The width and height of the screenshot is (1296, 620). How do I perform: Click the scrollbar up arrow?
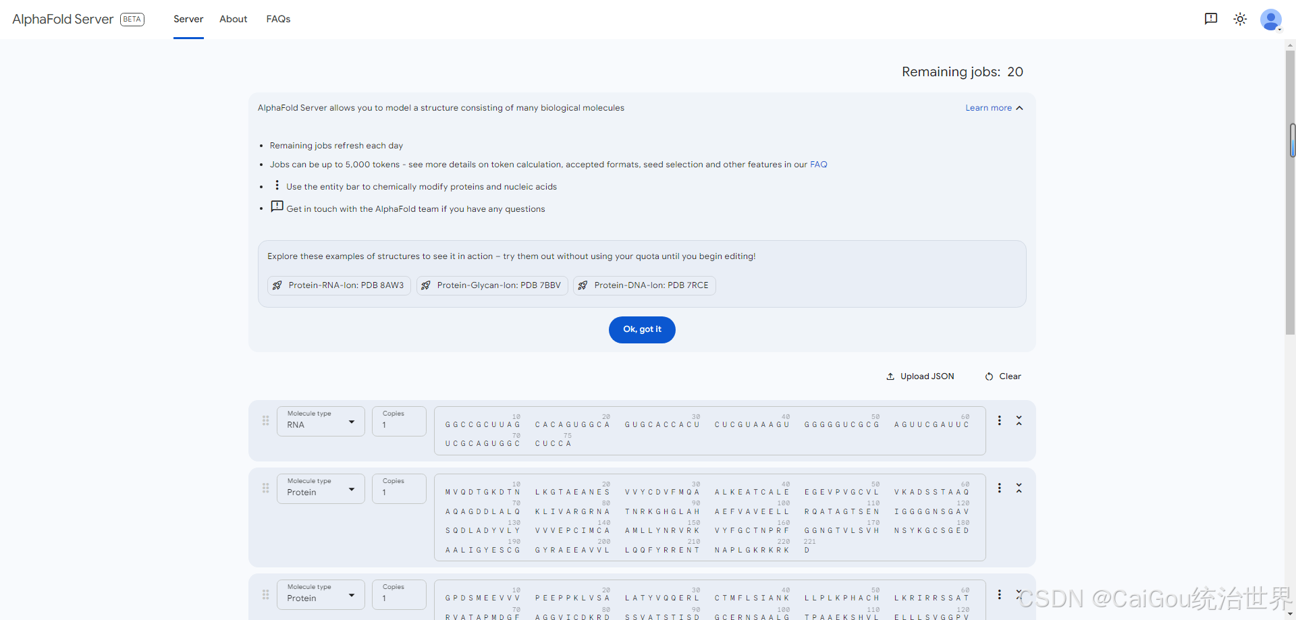1291,45
